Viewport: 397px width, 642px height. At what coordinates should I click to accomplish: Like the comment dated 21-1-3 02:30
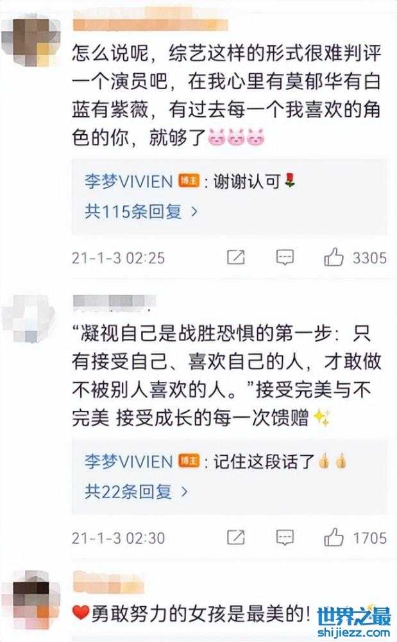[334, 537]
